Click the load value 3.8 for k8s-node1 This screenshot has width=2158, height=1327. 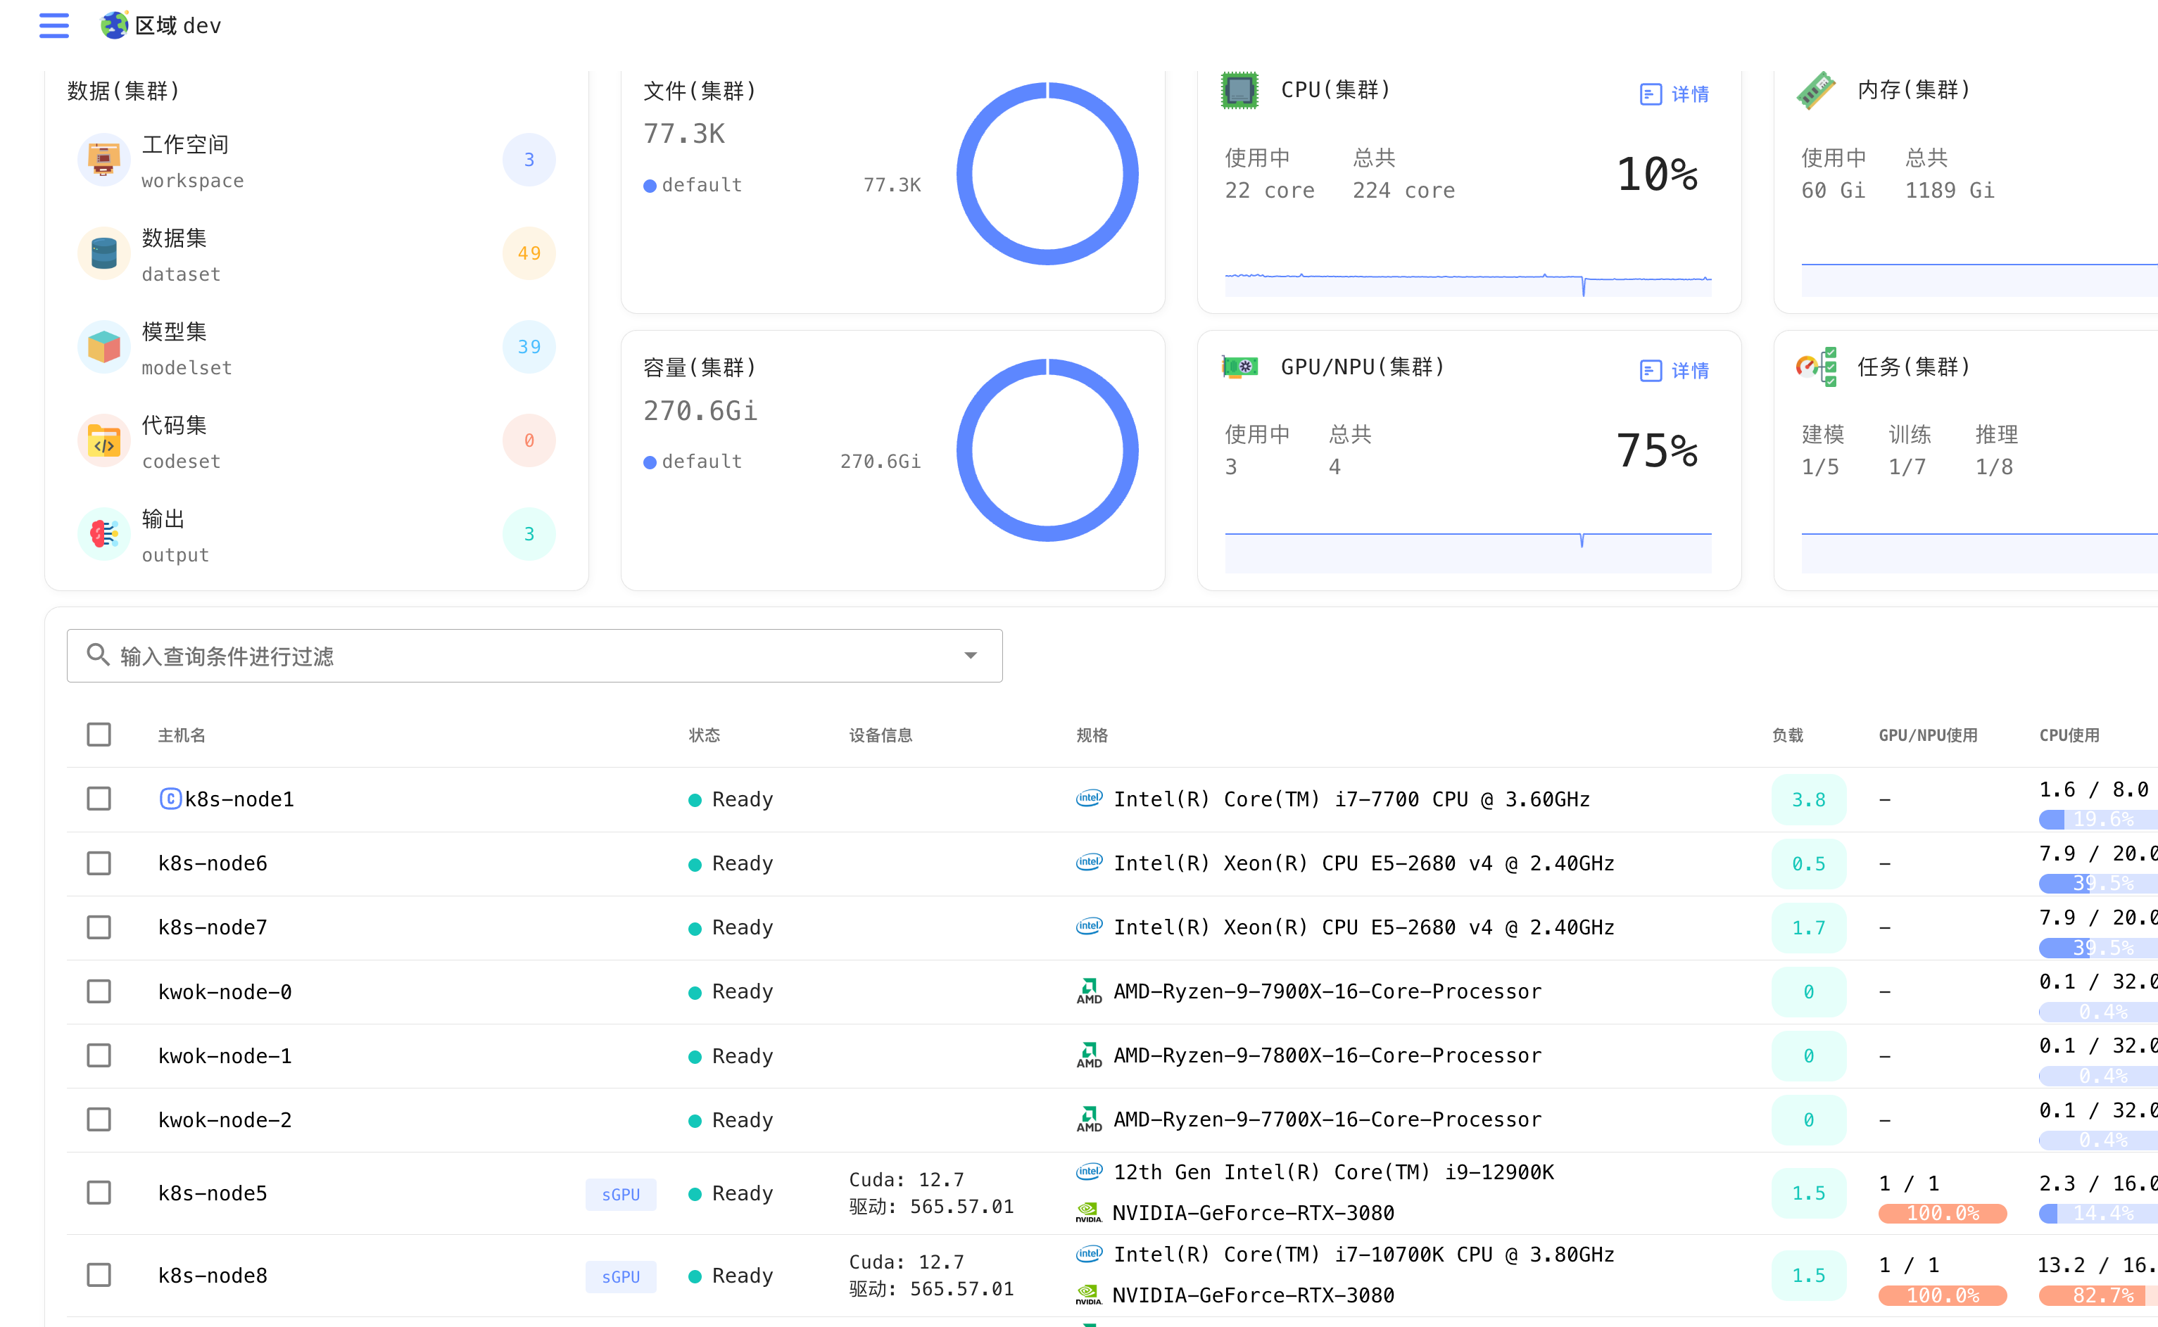tap(1809, 799)
